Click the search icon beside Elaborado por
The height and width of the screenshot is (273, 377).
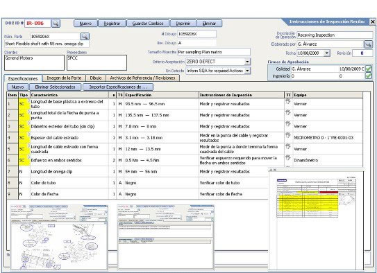click(368, 44)
